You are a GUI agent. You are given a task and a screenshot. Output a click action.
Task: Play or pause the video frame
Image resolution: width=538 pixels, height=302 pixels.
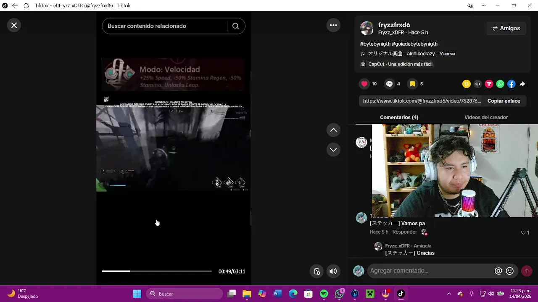pos(174,148)
